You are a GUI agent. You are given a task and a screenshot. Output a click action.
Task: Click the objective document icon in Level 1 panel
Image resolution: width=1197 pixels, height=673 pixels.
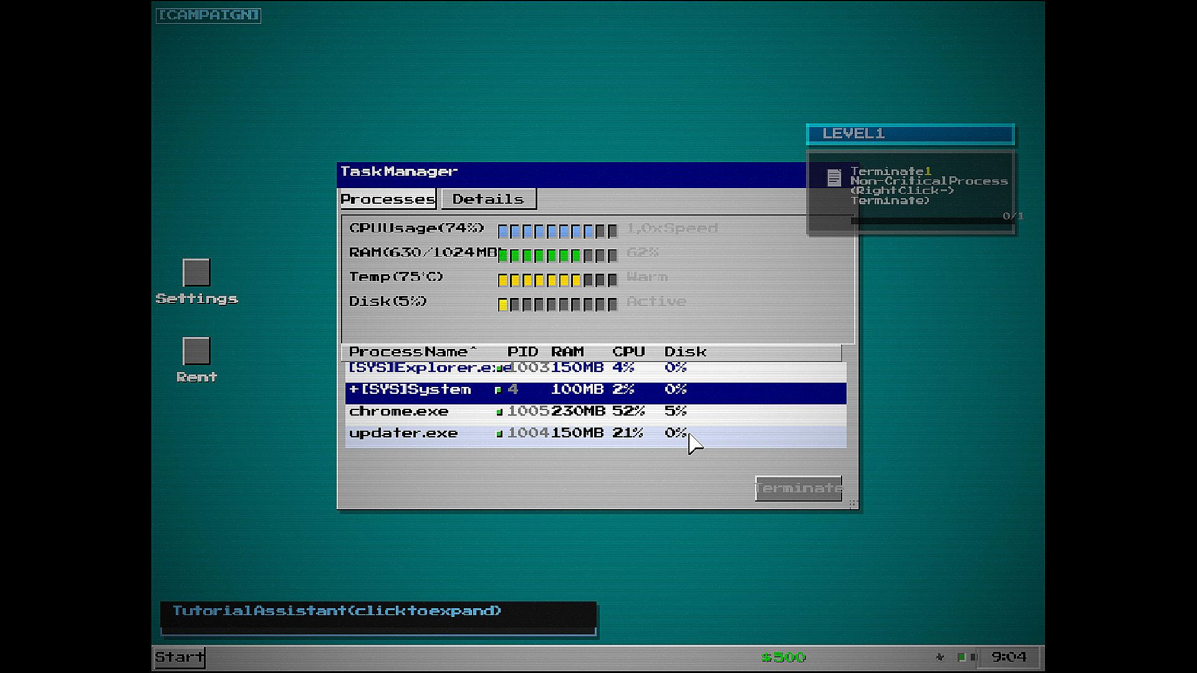tap(834, 178)
